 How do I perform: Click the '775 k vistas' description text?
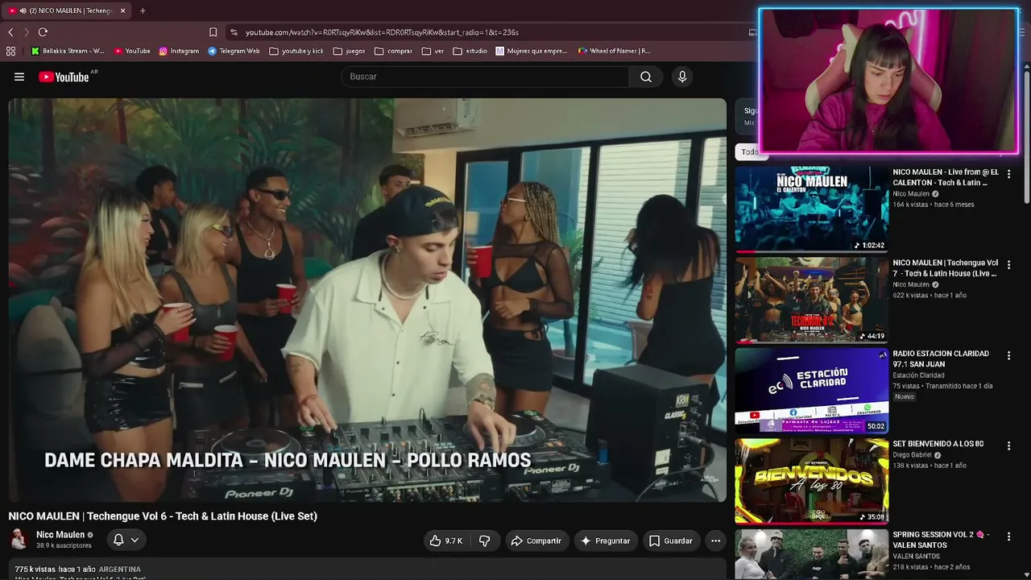click(35, 570)
